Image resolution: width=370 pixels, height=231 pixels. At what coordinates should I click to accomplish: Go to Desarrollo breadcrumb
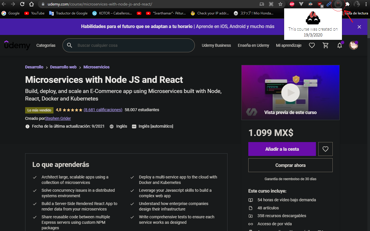pyautogui.click(x=34, y=67)
